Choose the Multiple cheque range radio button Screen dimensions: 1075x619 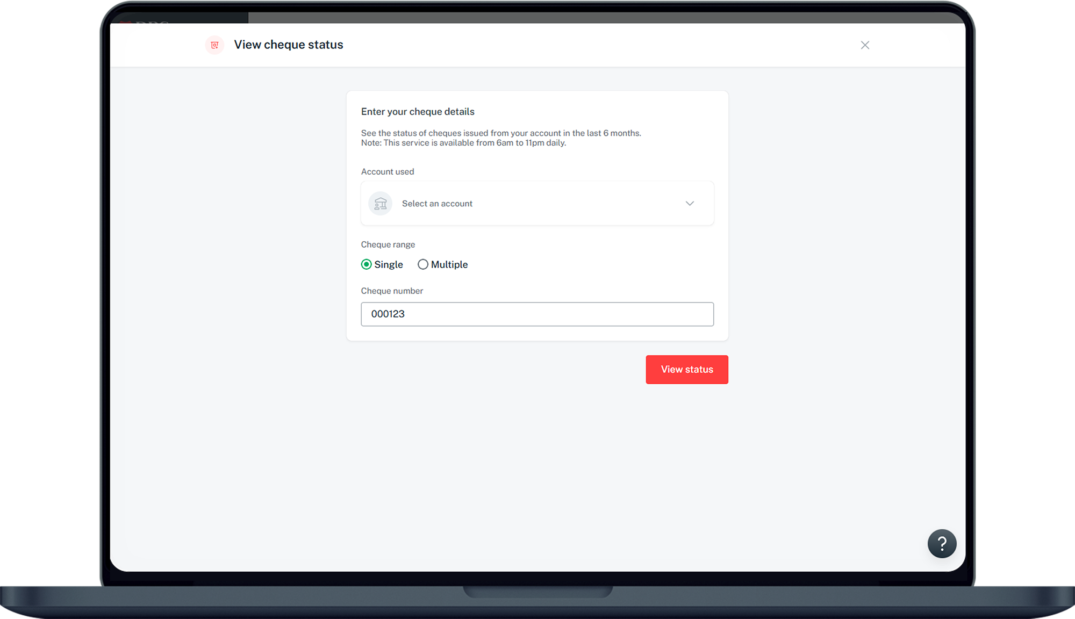423,264
